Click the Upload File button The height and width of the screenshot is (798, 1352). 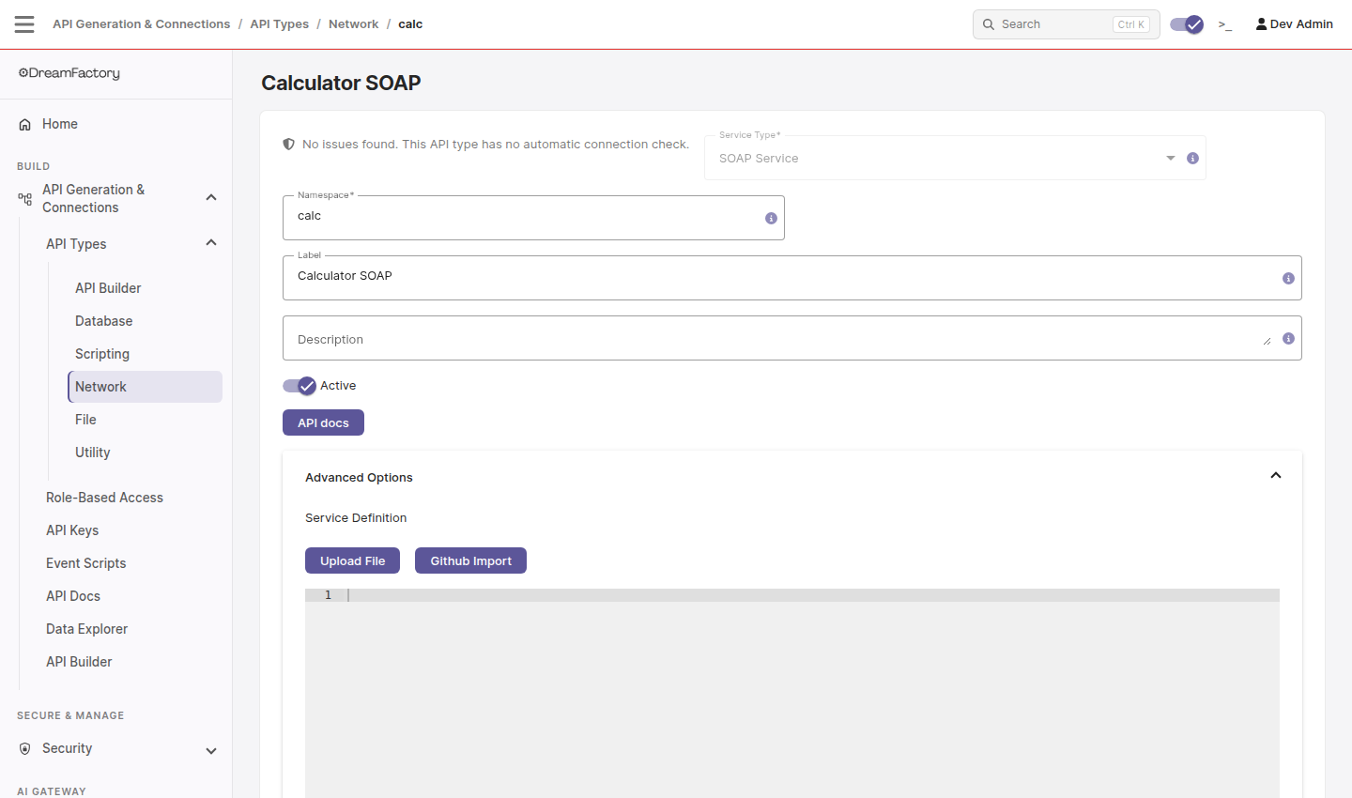(x=352, y=560)
